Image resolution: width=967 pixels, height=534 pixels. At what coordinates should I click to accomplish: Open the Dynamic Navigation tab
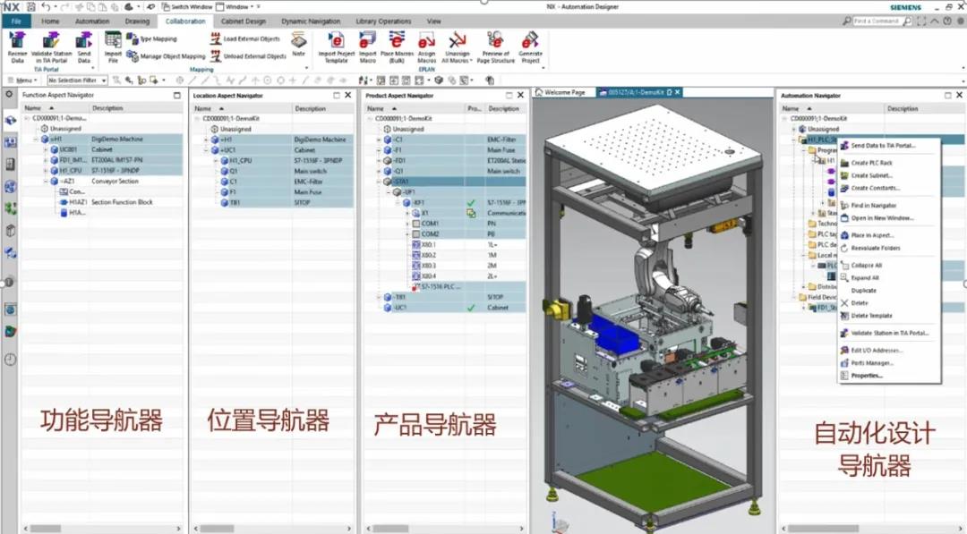(311, 21)
